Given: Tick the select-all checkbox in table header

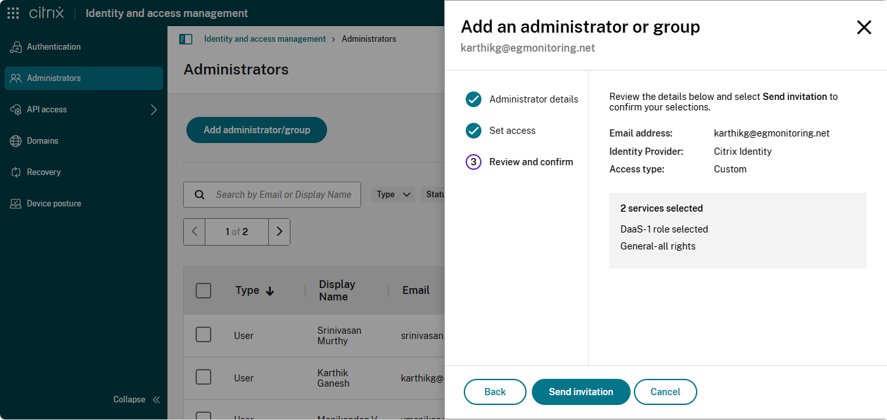Looking at the screenshot, I should tap(203, 291).
